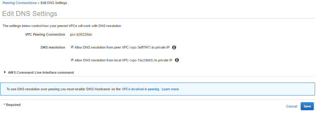Click AWS Command Line Interface command heading
The height and width of the screenshot is (113, 320).
coord(41,72)
